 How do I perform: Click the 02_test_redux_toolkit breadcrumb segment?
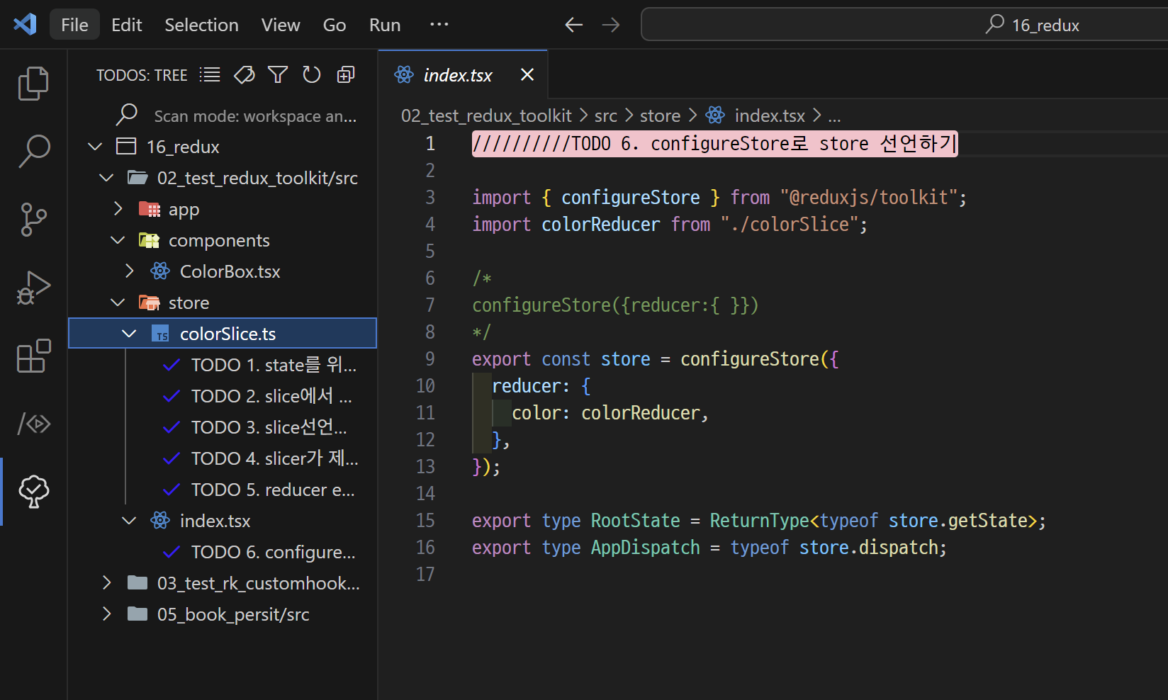tap(486, 115)
